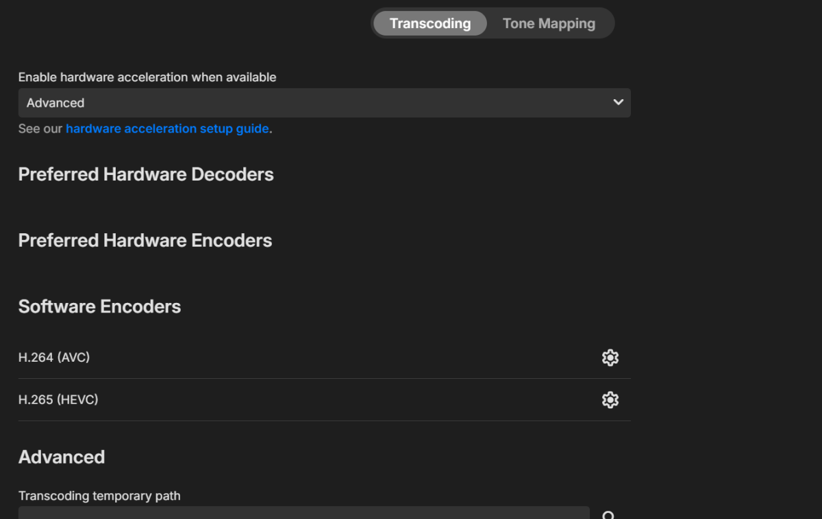Select the Transcoding tab
The width and height of the screenshot is (822, 519).
(x=429, y=23)
